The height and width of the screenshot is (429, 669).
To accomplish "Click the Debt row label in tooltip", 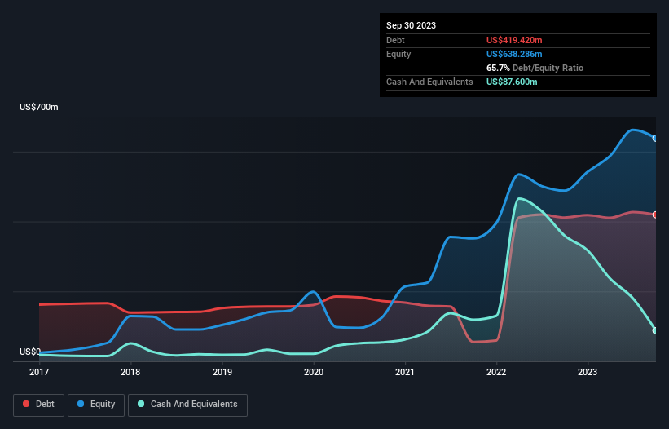I will [395, 40].
